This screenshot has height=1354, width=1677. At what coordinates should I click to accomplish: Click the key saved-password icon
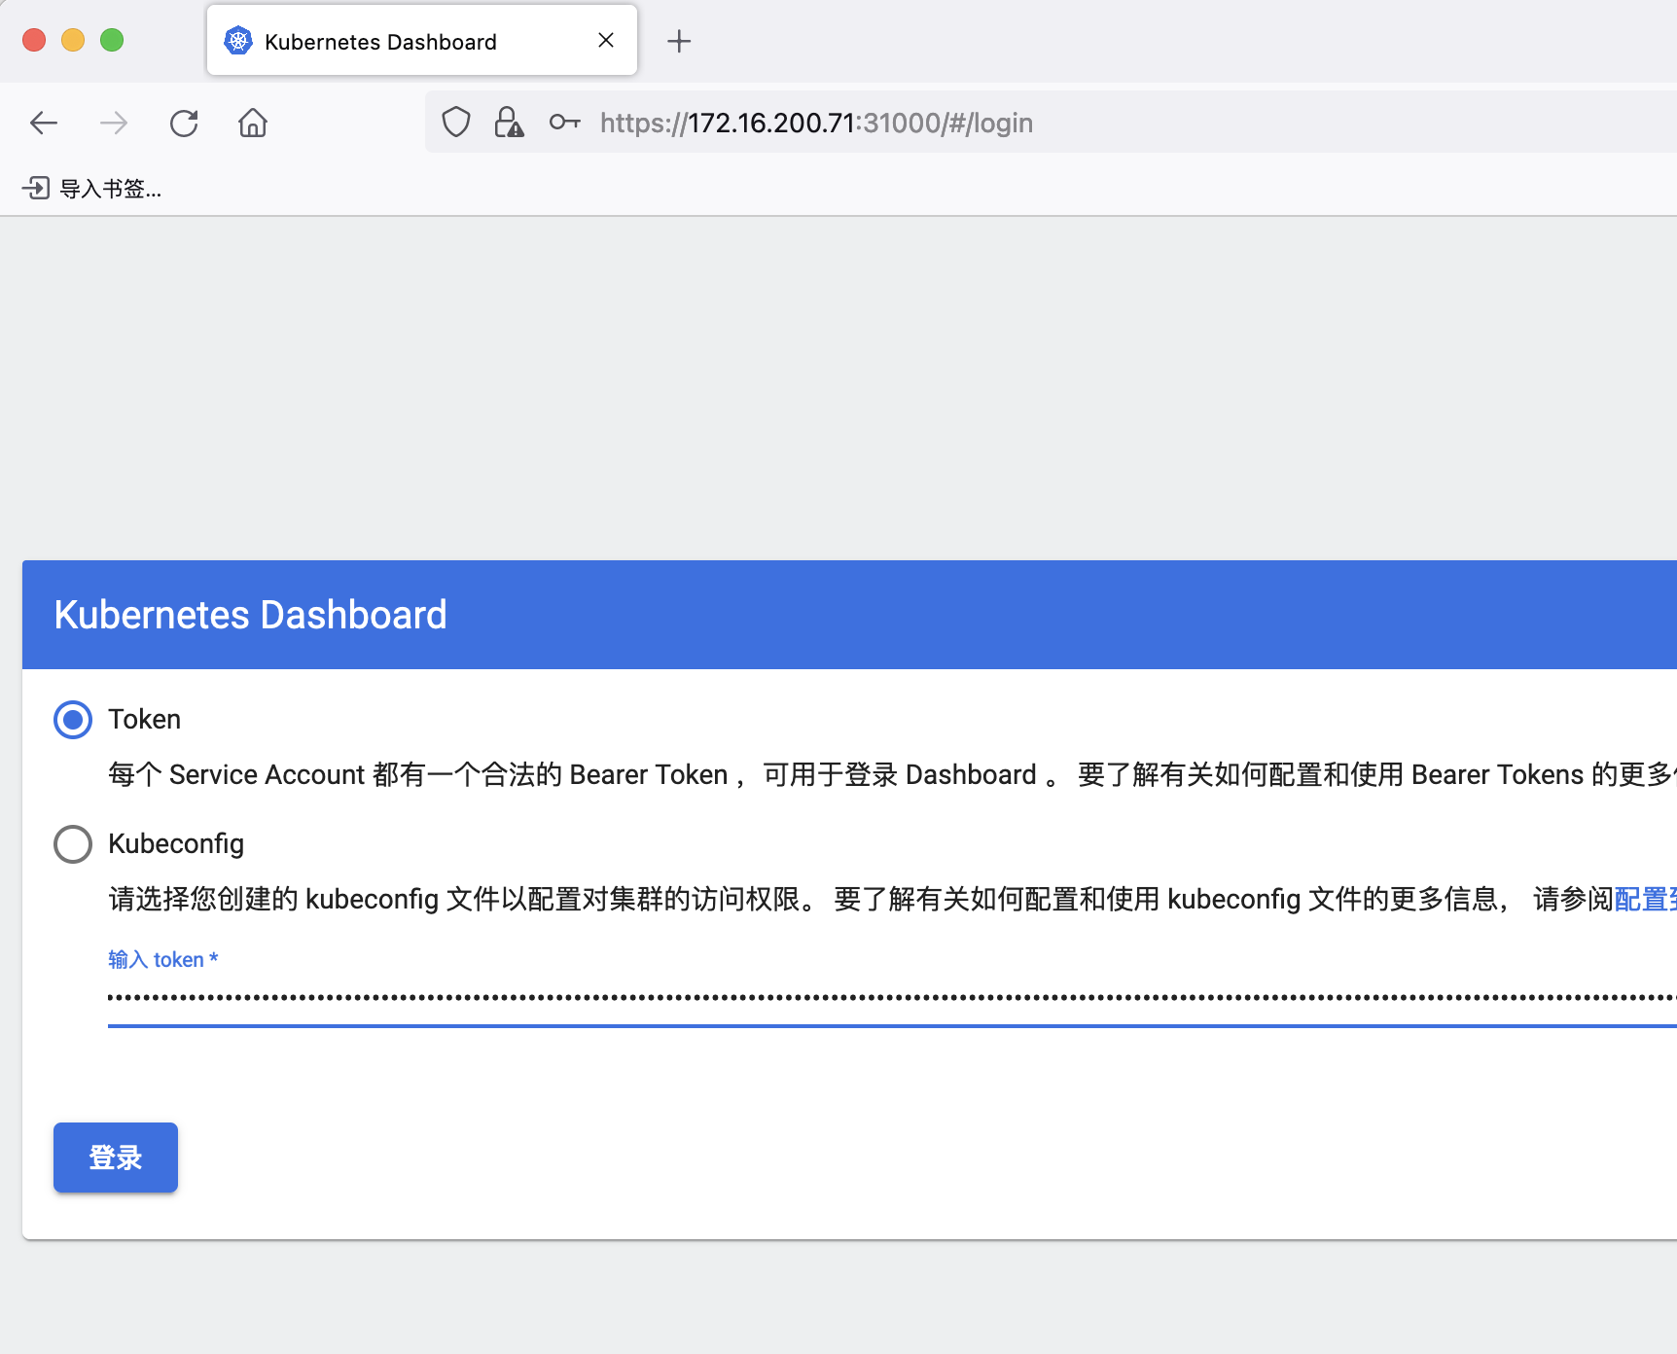(x=564, y=123)
